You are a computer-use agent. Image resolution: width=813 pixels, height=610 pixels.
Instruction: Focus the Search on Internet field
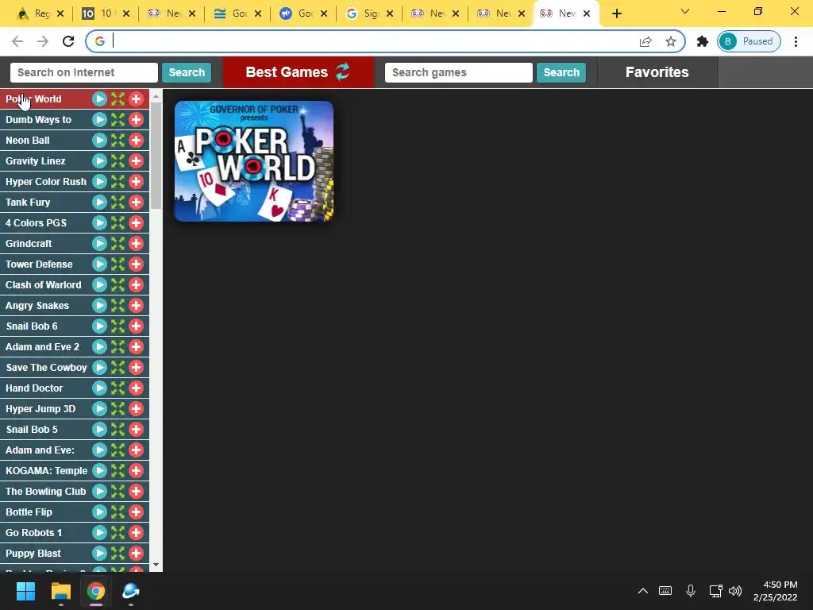84,72
